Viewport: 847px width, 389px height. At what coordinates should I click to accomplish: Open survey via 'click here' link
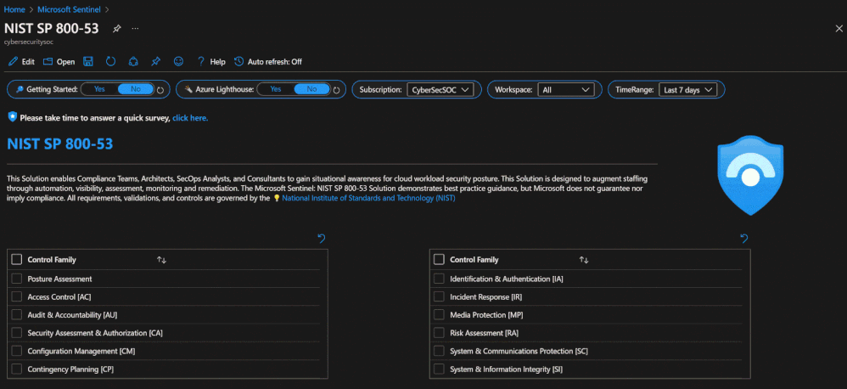(x=190, y=117)
